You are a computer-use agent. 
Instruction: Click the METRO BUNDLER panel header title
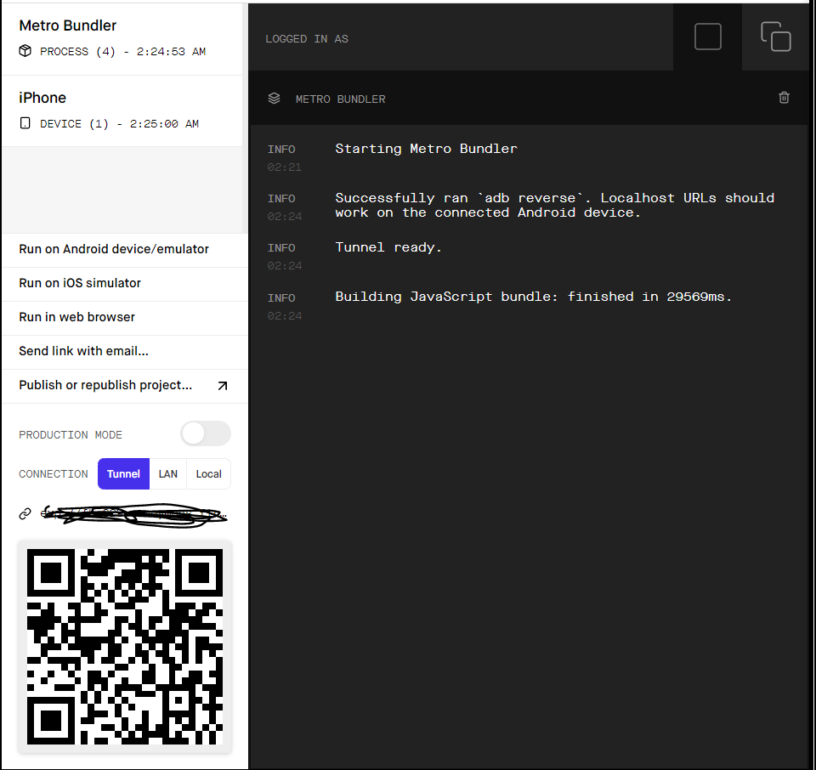point(340,99)
